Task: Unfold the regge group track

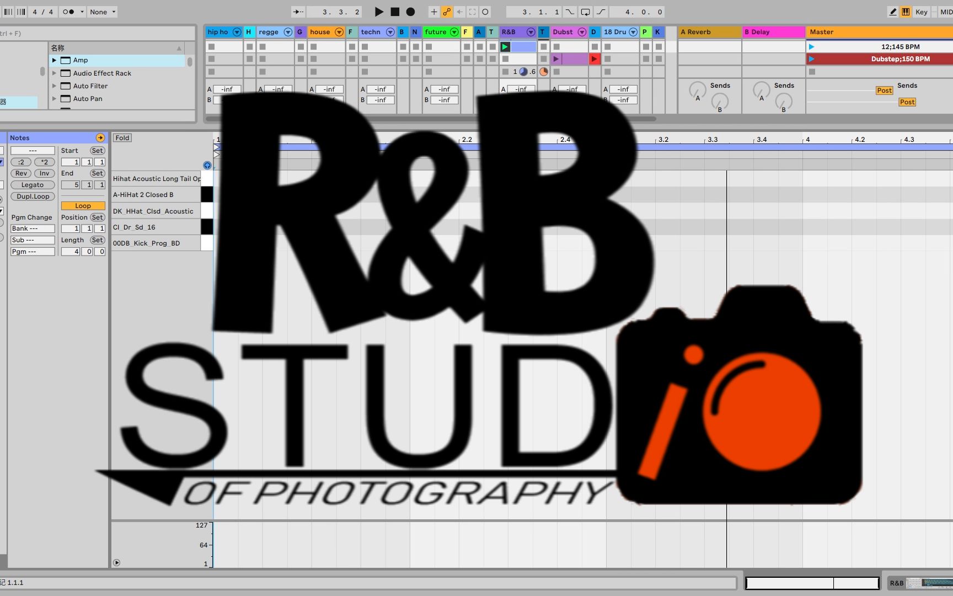Action: (288, 32)
